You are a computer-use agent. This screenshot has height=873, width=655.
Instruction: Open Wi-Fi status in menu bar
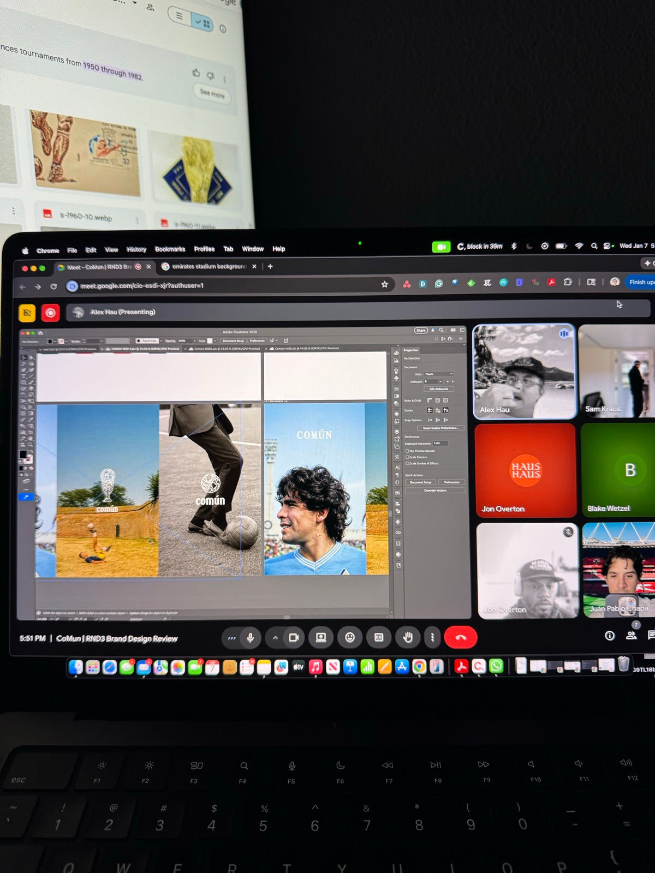click(579, 246)
